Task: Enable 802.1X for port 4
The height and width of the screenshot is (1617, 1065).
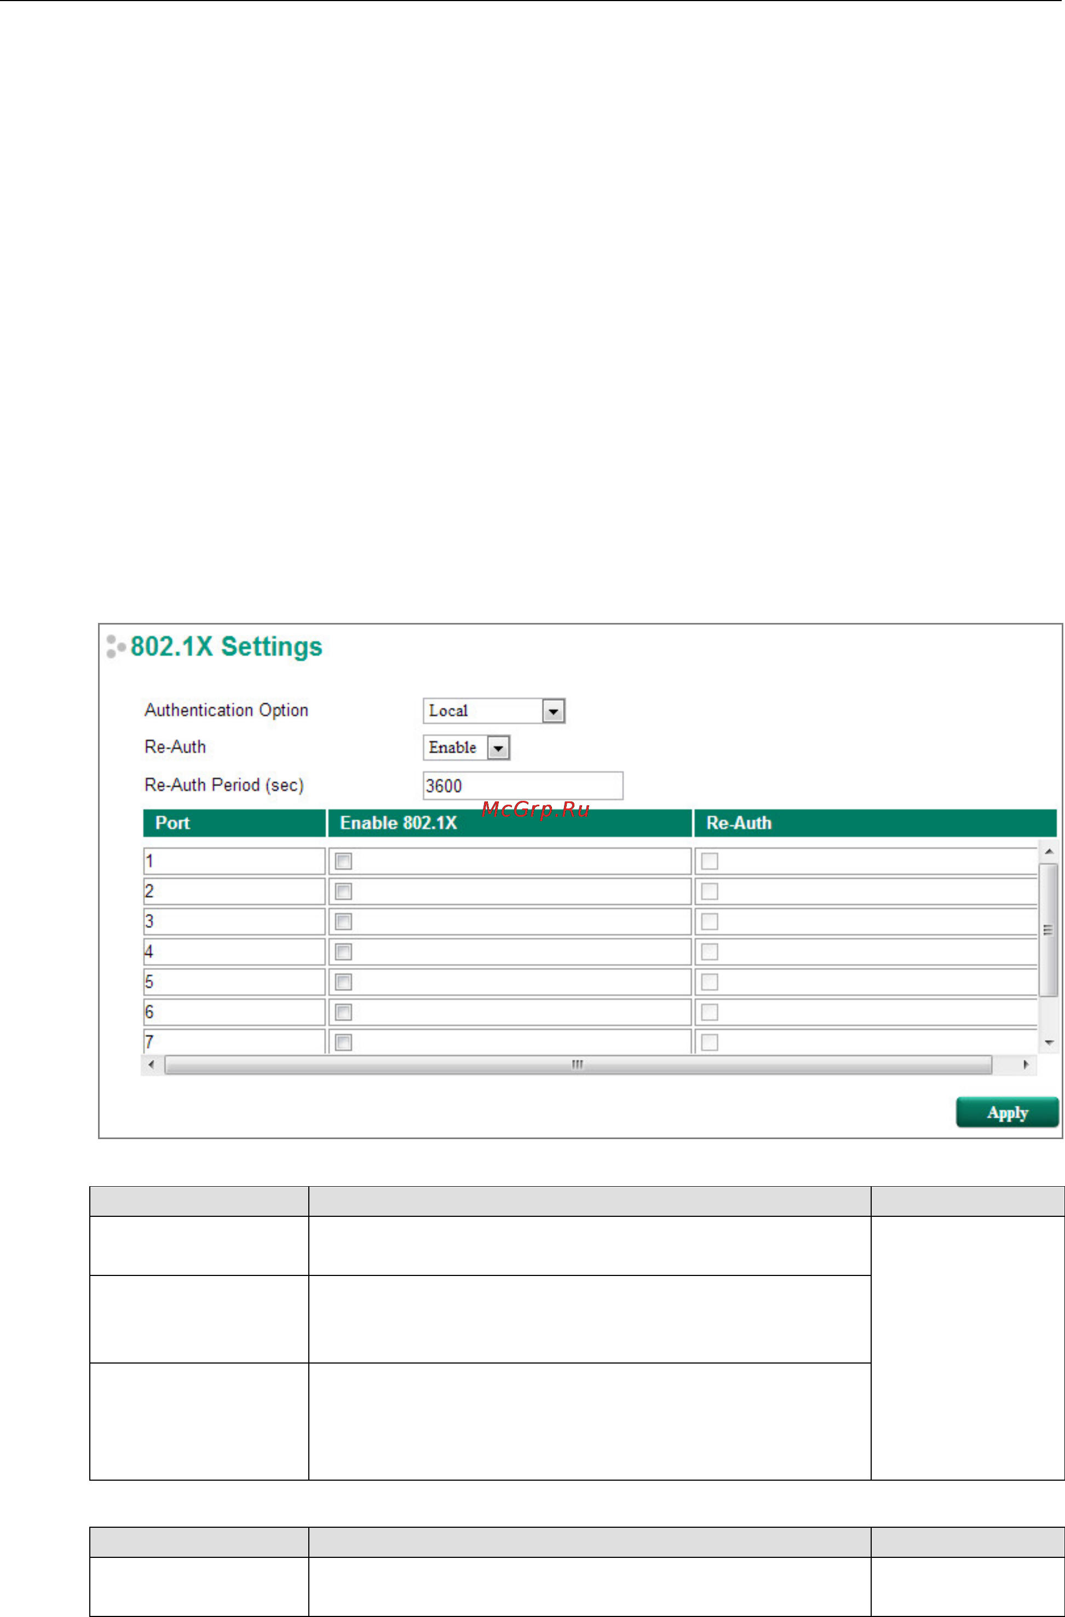Action: click(344, 952)
